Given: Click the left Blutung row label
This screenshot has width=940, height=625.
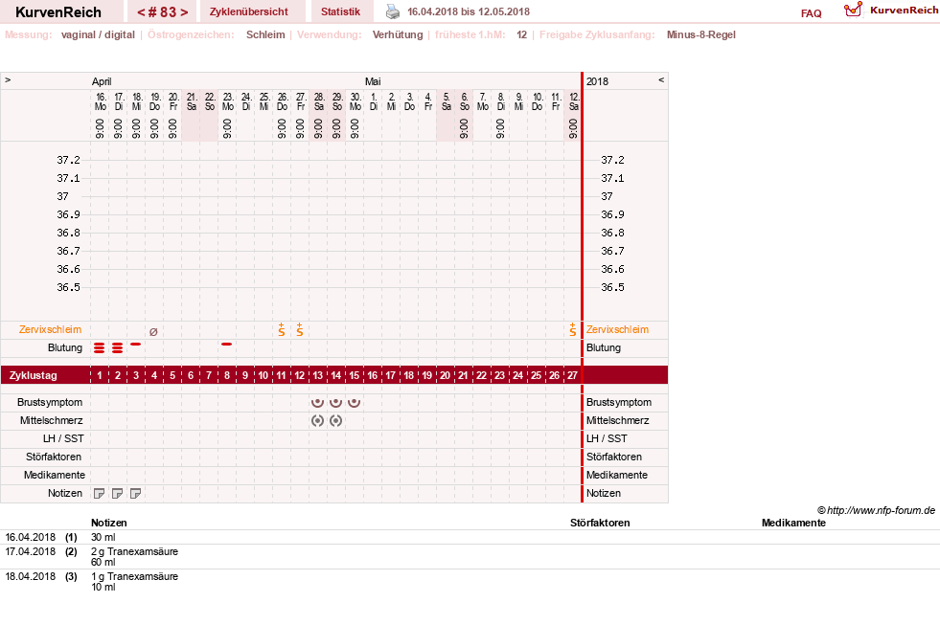Looking at the screenshot, I should point(65,347).
